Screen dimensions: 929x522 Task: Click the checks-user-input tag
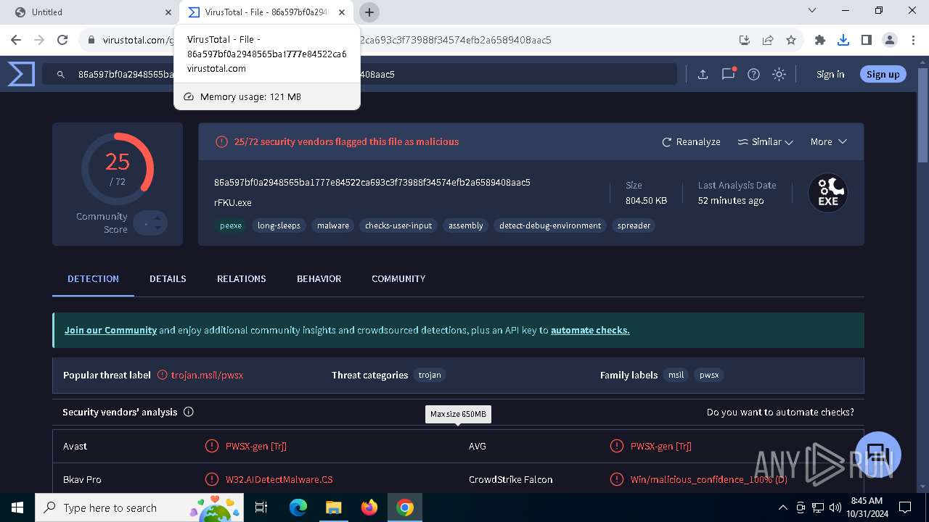398,225
